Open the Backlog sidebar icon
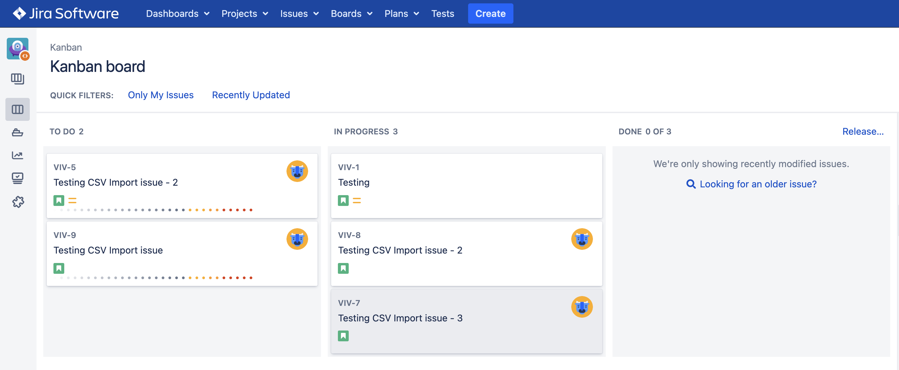899x370 pixels. [18, 79]
